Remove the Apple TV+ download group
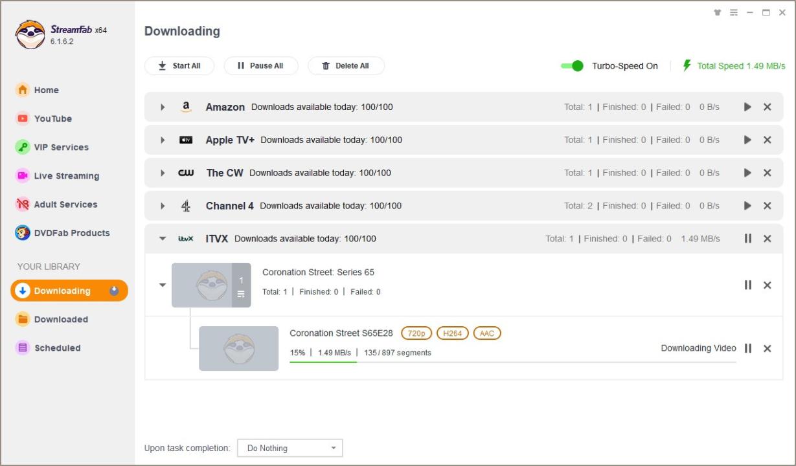The width and height of the screenshot is (796, 466). point(768,140)
